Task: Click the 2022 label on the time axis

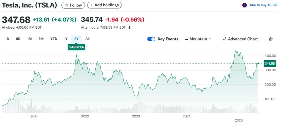Action: point(85,117)
